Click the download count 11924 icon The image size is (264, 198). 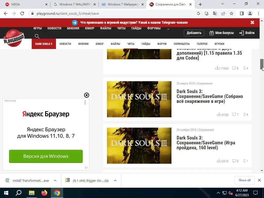tap(217, 68)
